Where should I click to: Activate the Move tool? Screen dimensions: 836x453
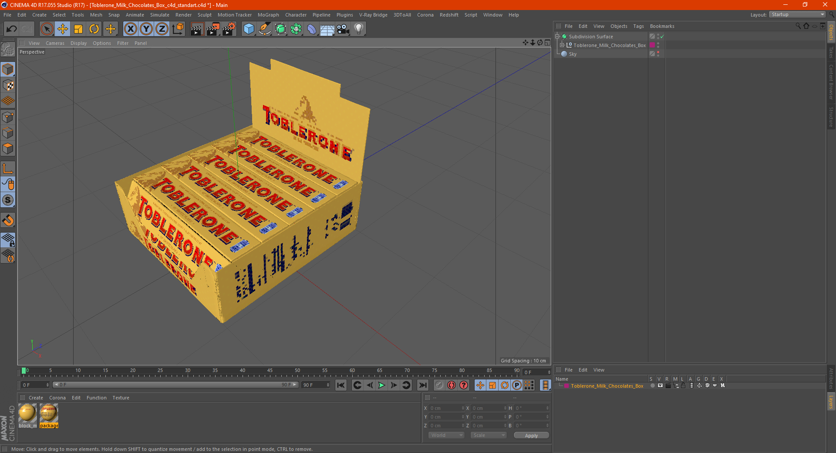[63, 29]
